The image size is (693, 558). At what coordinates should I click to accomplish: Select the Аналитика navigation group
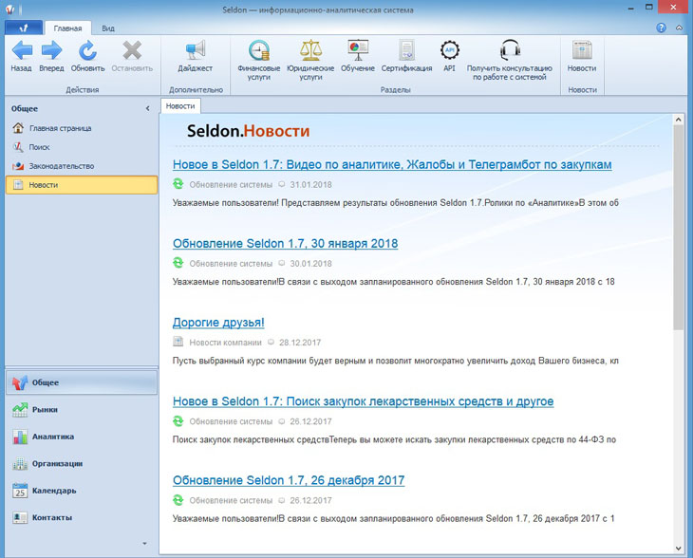[82, 437]
